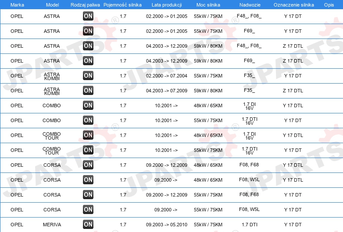Screen dimensions: 343x232
Task: Select the Marka column header
Action: pos(17,5)
